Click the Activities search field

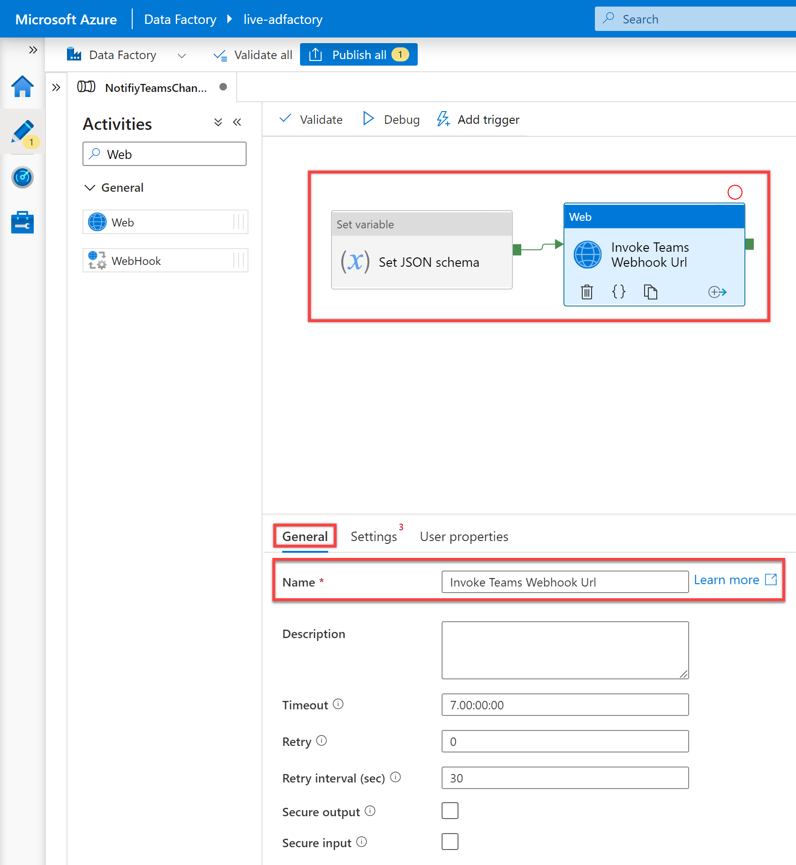click(165, 154)
